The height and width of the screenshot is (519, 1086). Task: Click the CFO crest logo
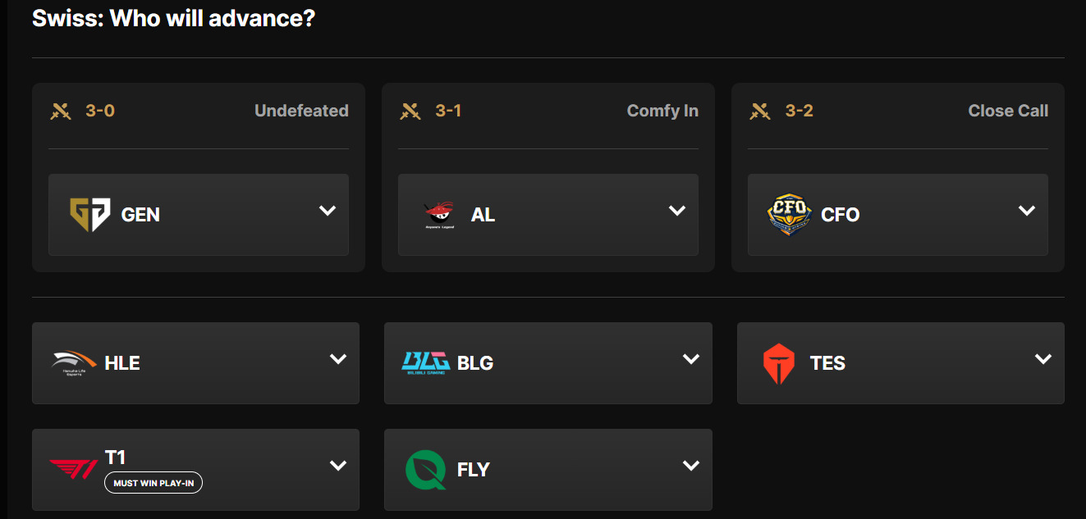tap(788, 215)
